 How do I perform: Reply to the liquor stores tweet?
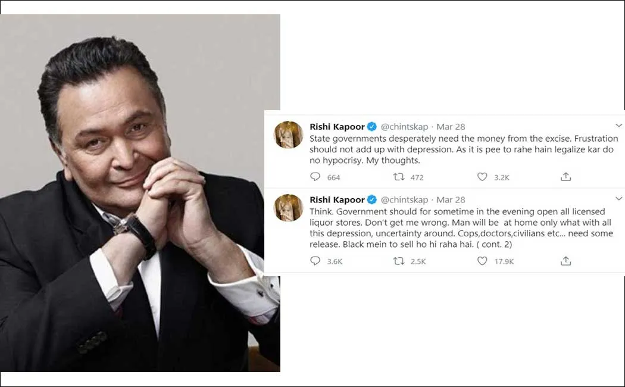[x=315, y=261]
